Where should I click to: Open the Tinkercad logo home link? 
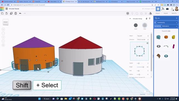point(2,9)
